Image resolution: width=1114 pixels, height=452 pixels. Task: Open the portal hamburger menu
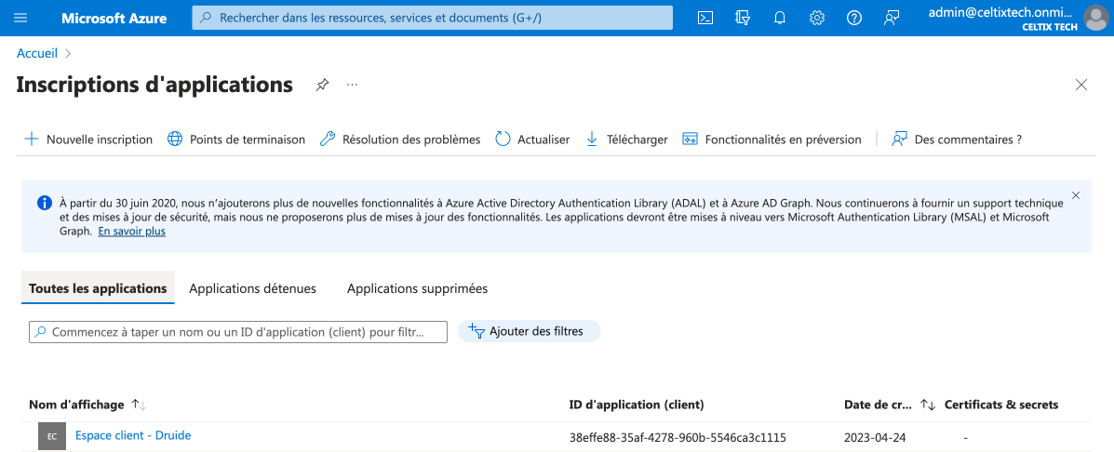tap(20, 18)
